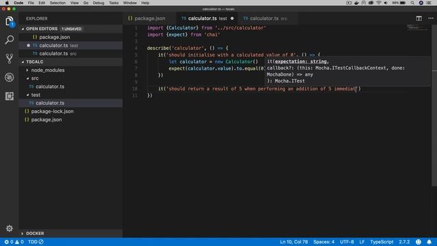This screenshot has width=437, height=246.
Task: Open the Debug view in activity bar
Action: 9,77
